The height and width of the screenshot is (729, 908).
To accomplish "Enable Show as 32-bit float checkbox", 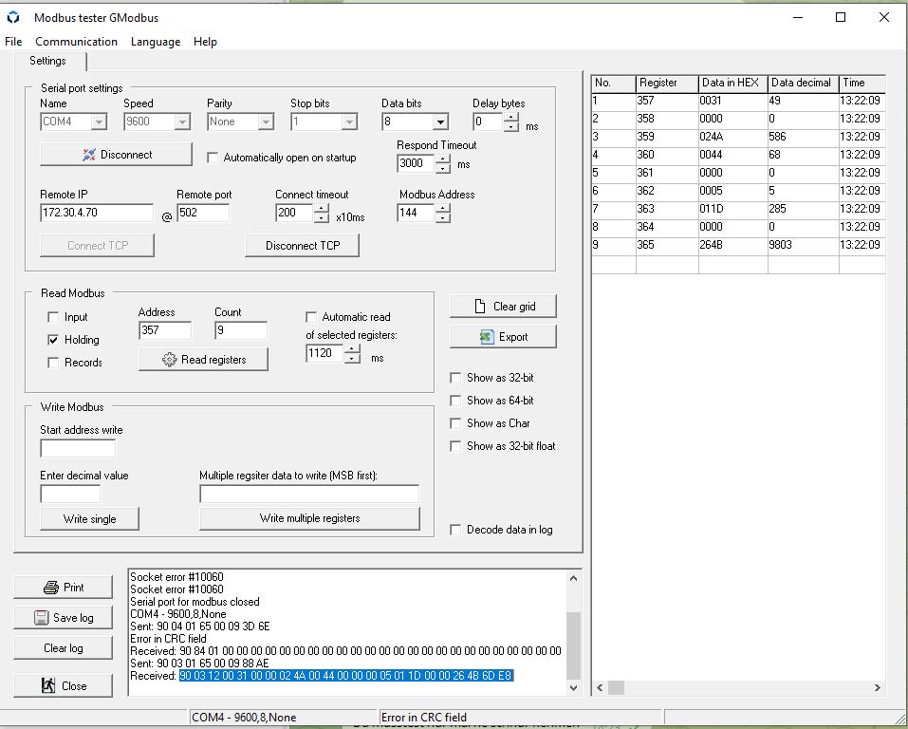I will tap(455, 446).
